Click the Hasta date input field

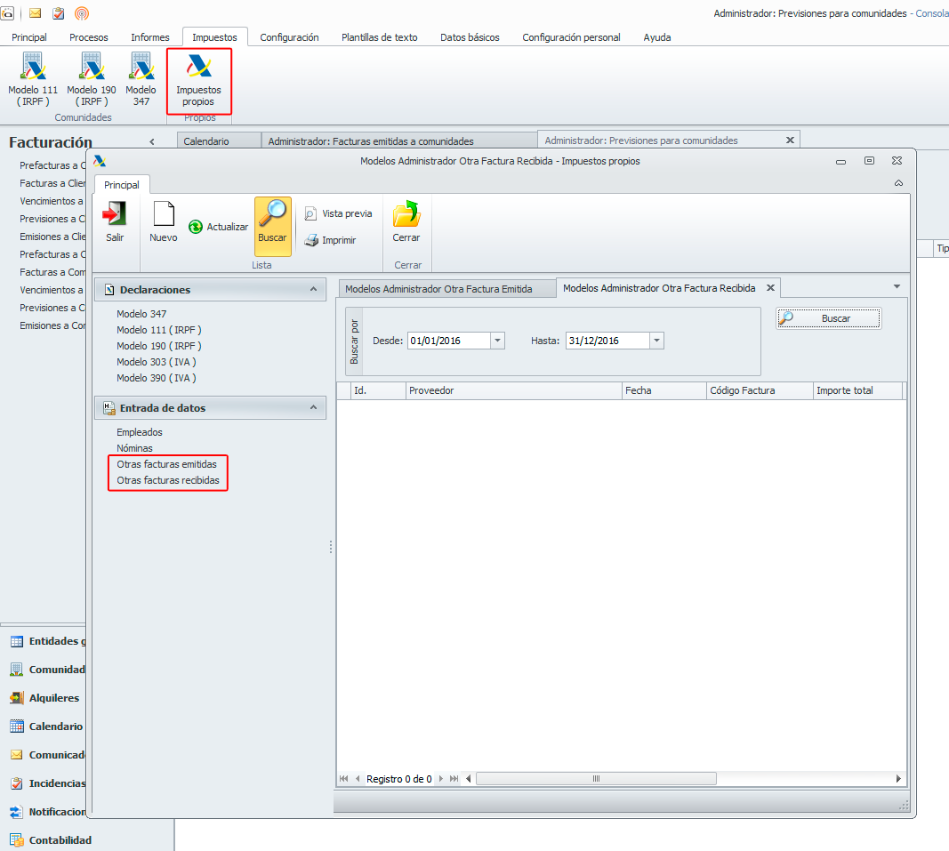(607, 341)
